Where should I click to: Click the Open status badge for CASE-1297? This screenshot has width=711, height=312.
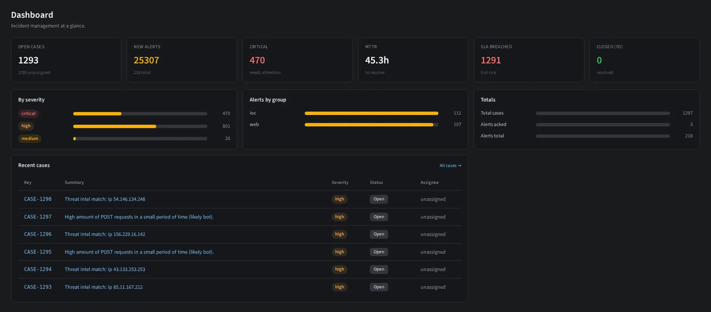pos(379,217)
